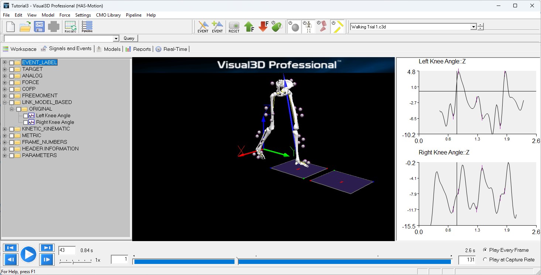The width and height of the screenshot is (541, 275).
Task: Toggle marker sphere visibility icon
Action: 294,27
